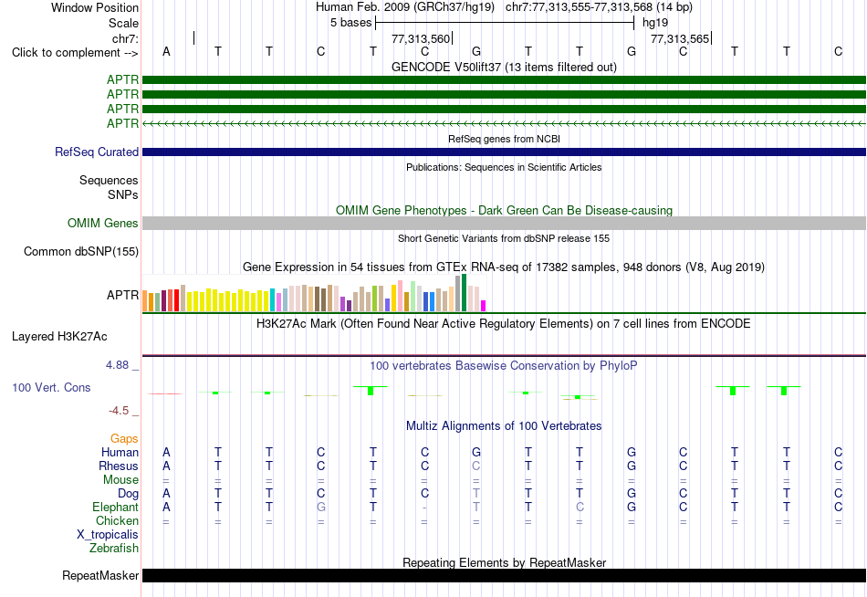Click the 'Click to complement -->' label
This screenshot has height=597, width=867.
(x=75, y=53)
